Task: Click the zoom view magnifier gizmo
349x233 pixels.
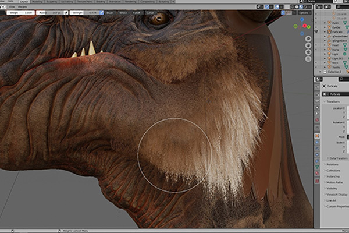Action: tap(308, 39)
